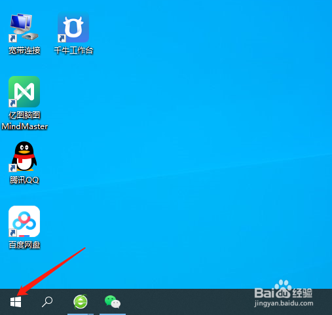The image size is (332, 315).
Task: Open taskbar search magnifier
Action: click(x=47, y=302)
